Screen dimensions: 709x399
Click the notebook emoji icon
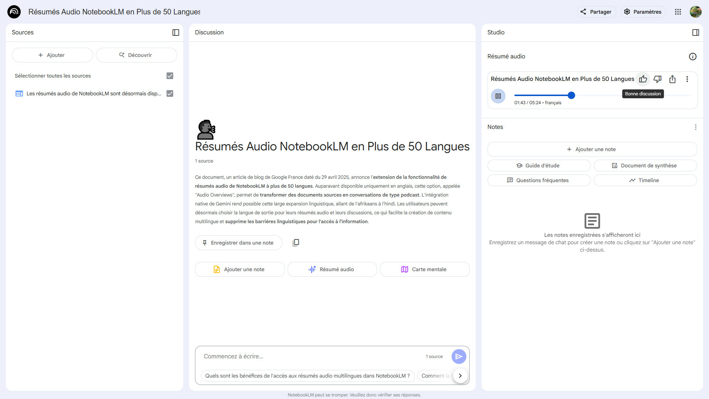206,129
